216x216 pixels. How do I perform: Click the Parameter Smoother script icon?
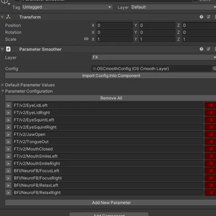click(8, 49)
